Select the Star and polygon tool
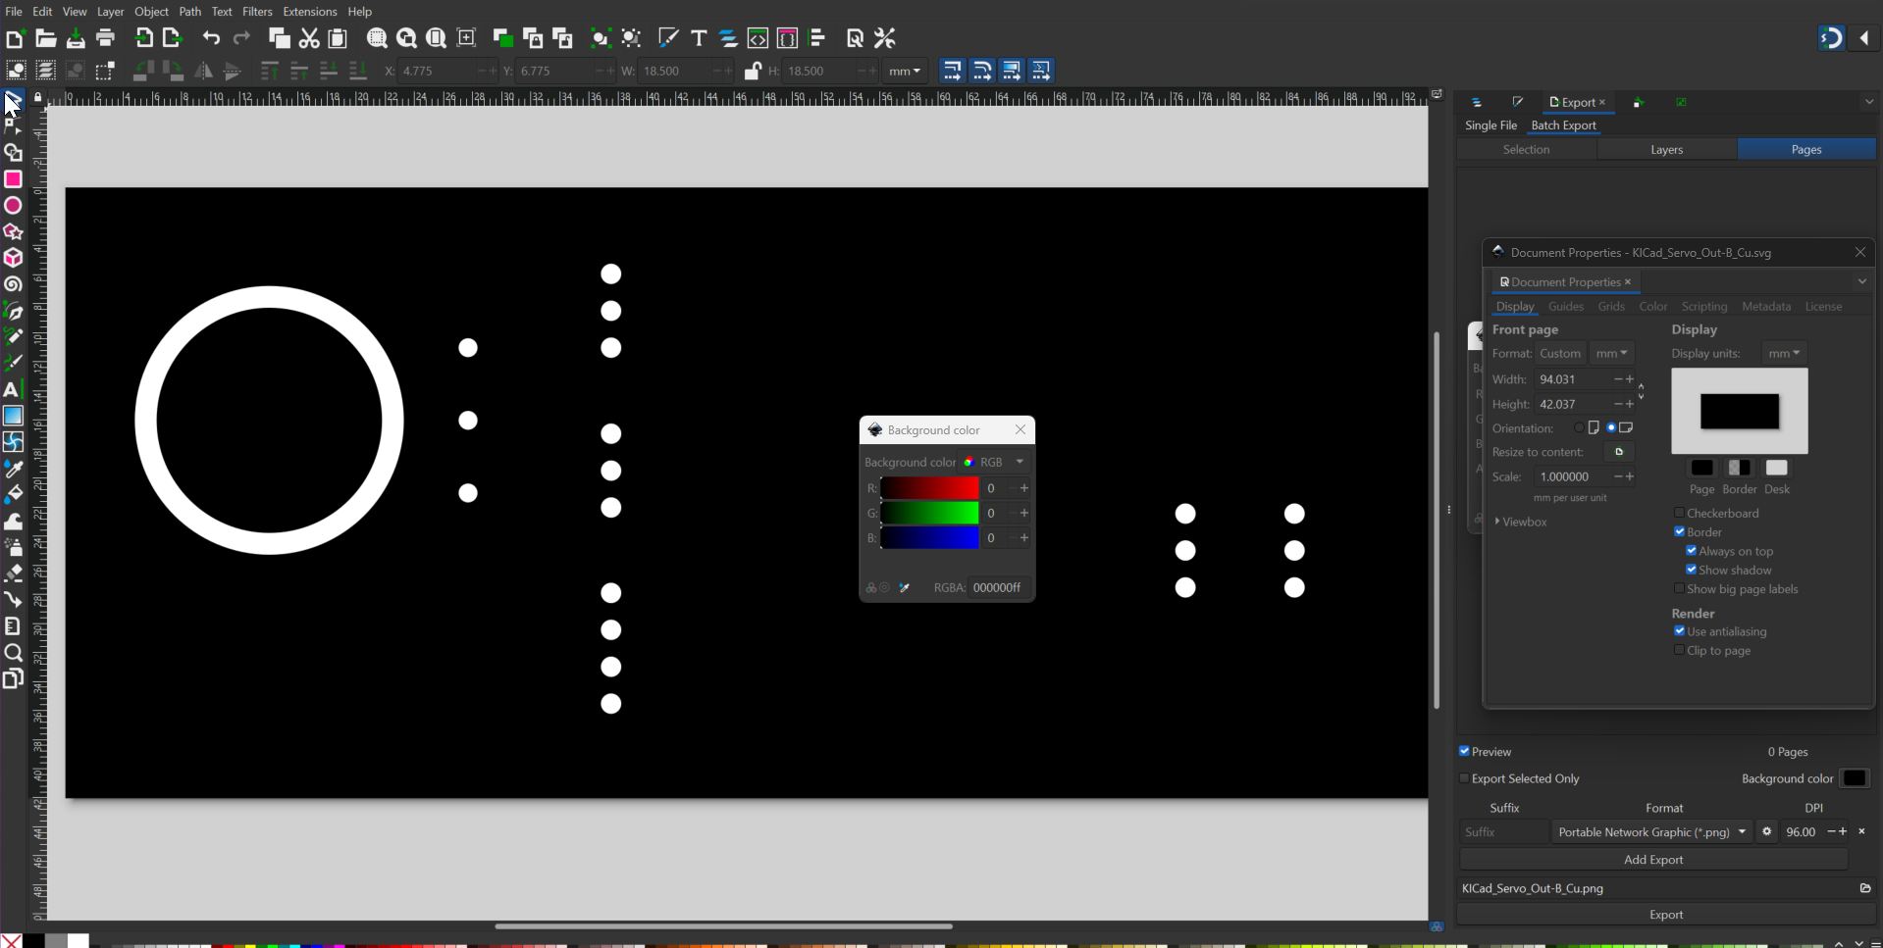 tap(13, 232)
